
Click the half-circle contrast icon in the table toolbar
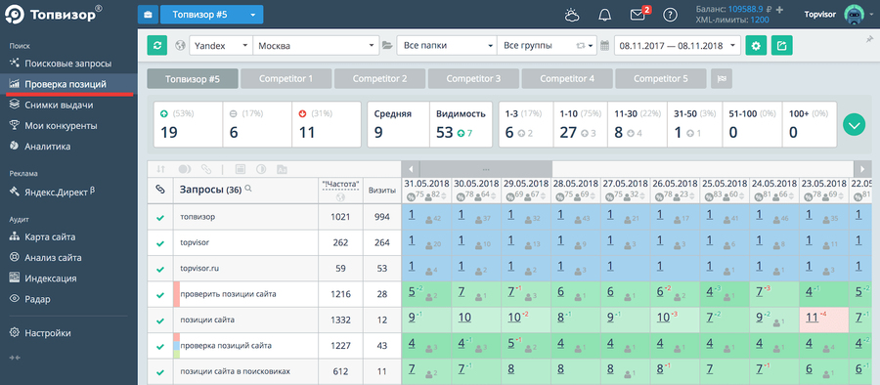[261, 169]
